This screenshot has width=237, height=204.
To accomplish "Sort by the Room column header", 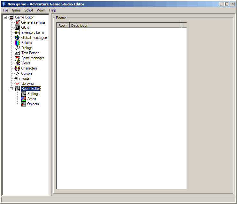I will 63,25.
